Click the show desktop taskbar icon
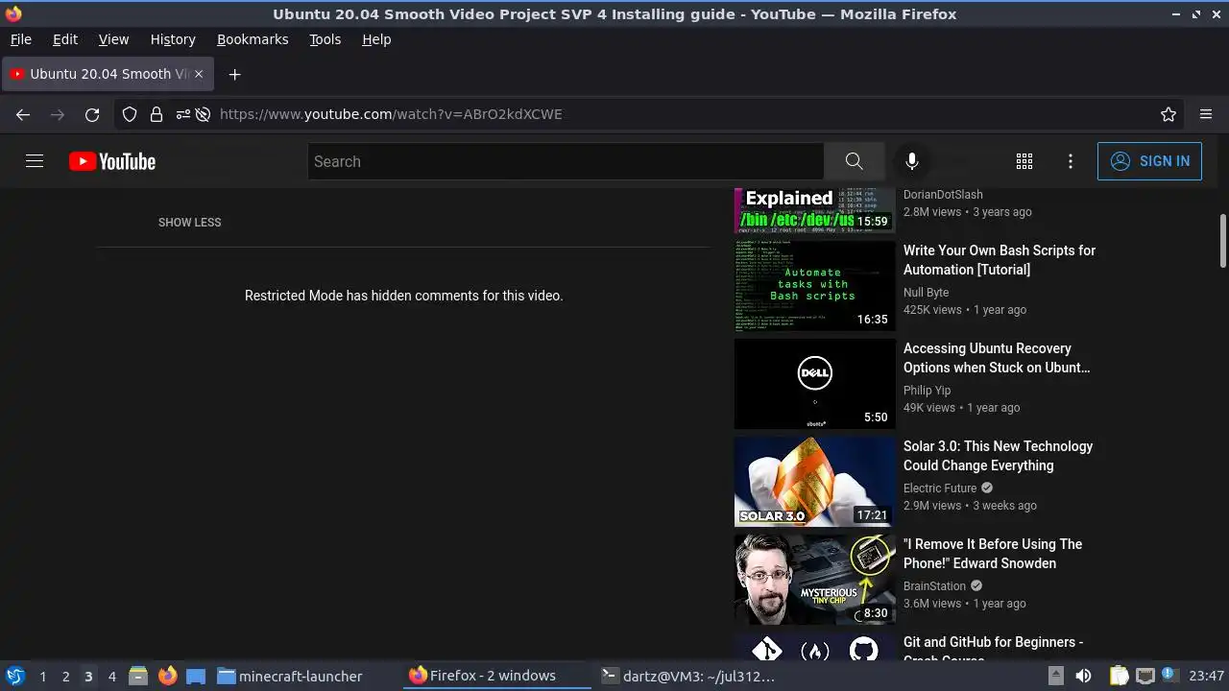 [x=196, y=677]
